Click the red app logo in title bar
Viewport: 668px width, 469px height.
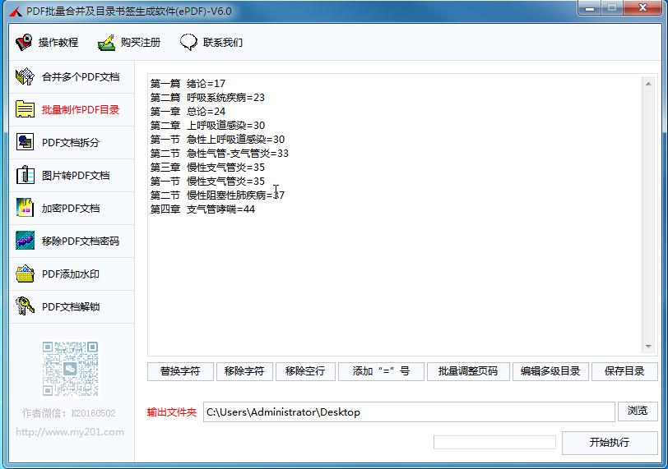click(16, 11)
